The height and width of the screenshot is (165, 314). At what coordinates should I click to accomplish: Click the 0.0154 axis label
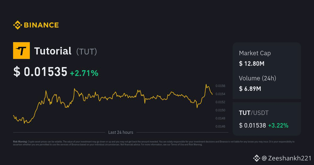pos(220,94)
